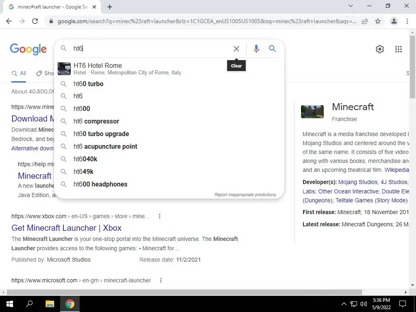The image size is (416, 312).
Task: Open three-dot options for xbox.com result
Action: click(159, 216)
